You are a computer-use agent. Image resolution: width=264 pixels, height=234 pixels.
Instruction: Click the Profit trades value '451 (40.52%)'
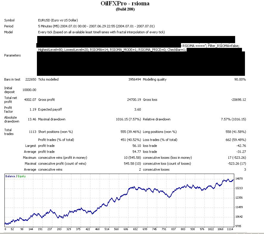[x=131, y=140]
